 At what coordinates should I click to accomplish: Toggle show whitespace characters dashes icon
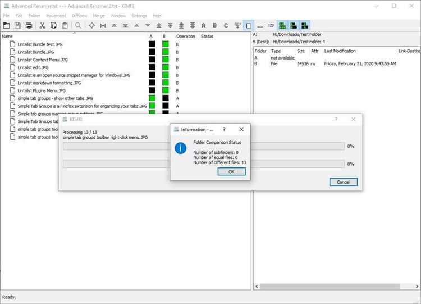point(260,25)
